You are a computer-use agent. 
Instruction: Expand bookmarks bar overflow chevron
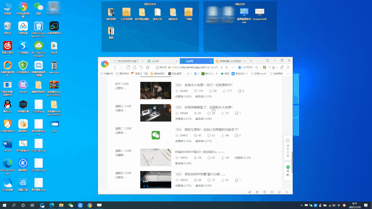[x=288, y=74]
